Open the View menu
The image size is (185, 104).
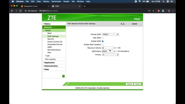[x=38, y=1]
